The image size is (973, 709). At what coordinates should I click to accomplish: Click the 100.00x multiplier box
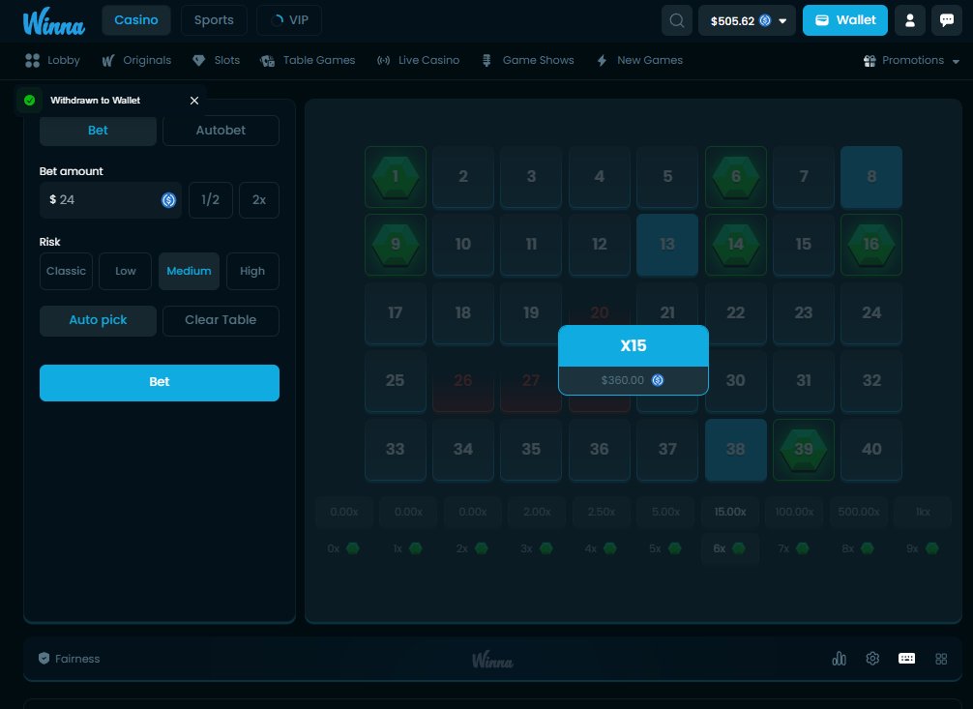point(794,513)
